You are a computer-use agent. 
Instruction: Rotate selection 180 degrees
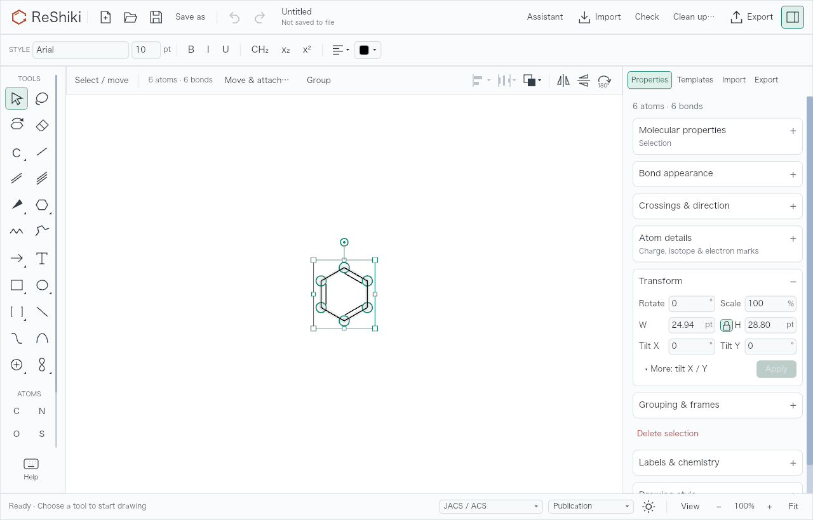coord(604,81)
